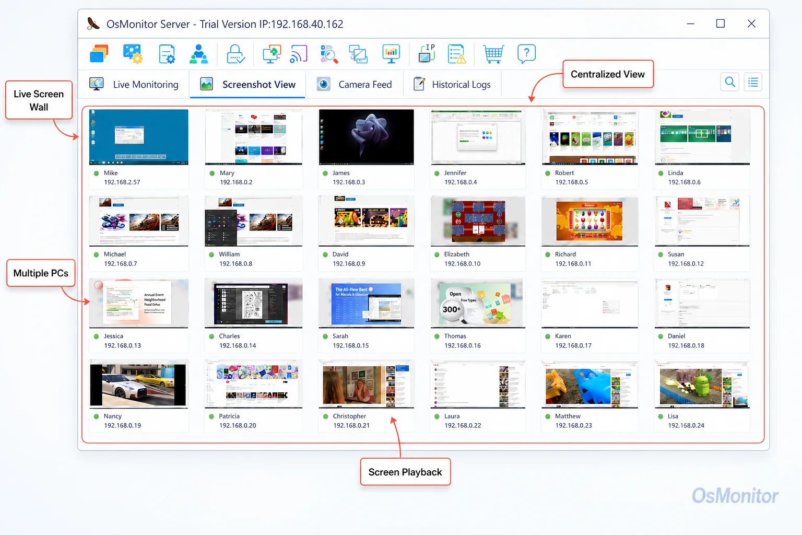Open the document settings toolbar icon

(167, 54)
